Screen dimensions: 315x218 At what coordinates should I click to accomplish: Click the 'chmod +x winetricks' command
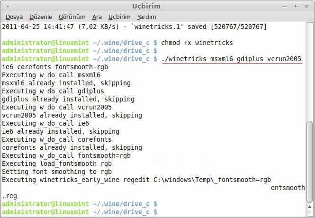click(x=197, y=43)
